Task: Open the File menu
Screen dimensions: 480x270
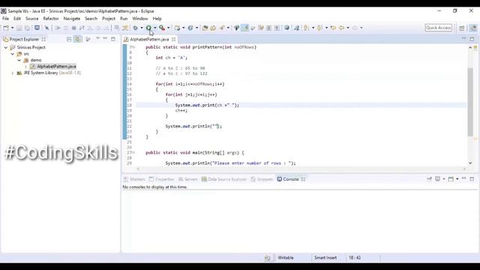Action: [5, 19]
